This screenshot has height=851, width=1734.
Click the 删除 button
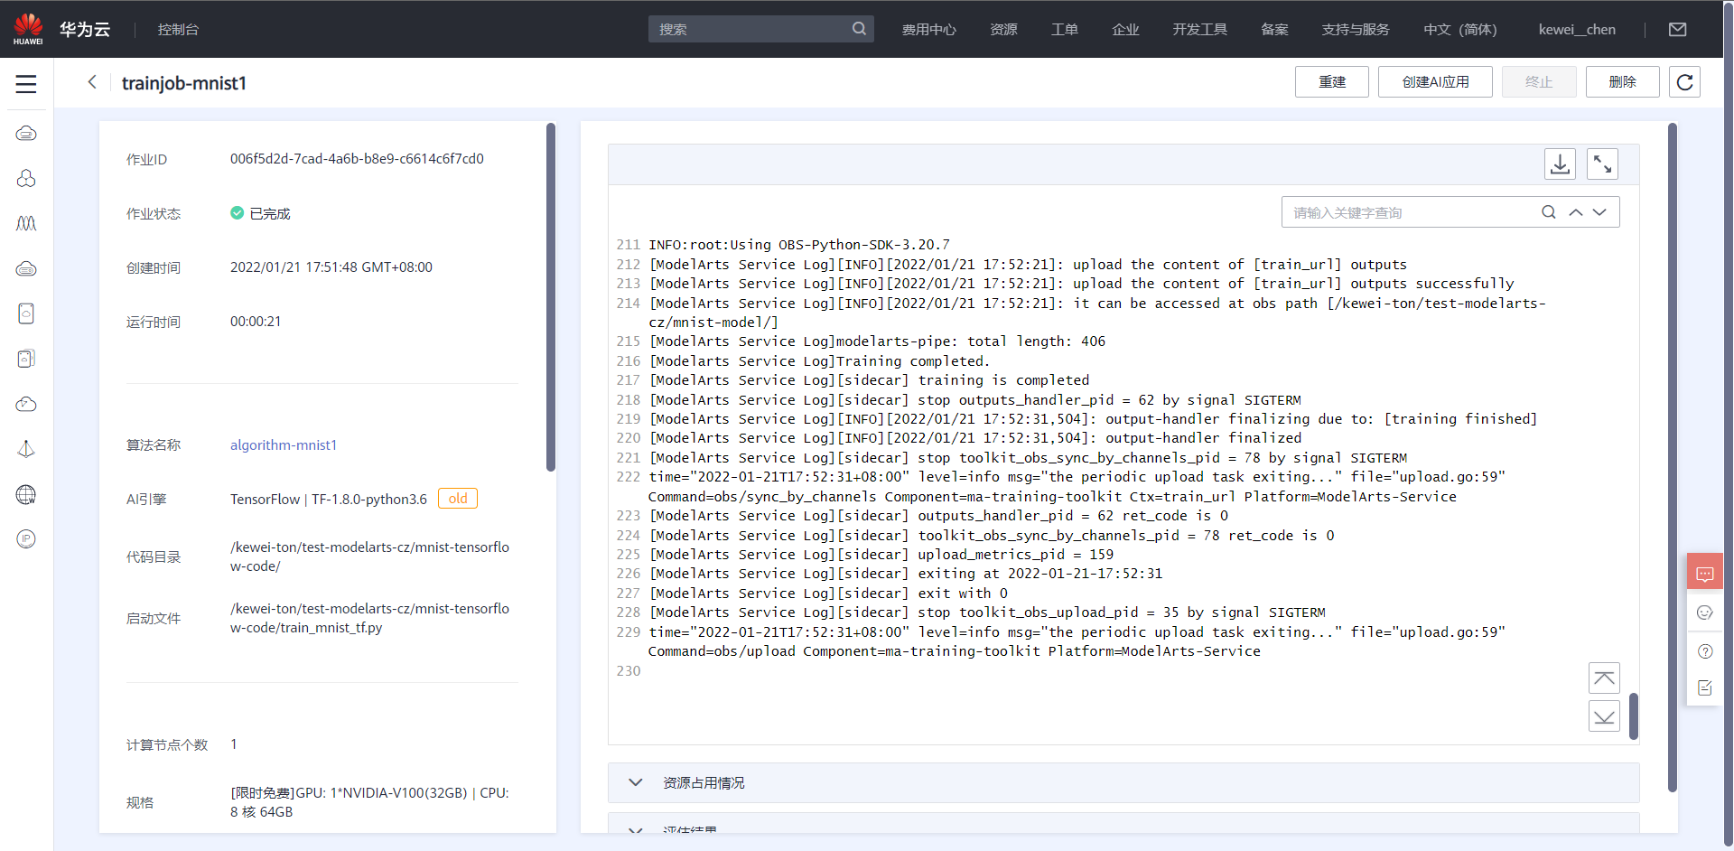[1623, 82]
